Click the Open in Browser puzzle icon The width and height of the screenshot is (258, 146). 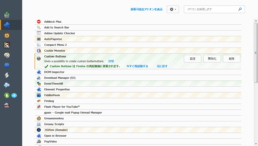[39, 136]
